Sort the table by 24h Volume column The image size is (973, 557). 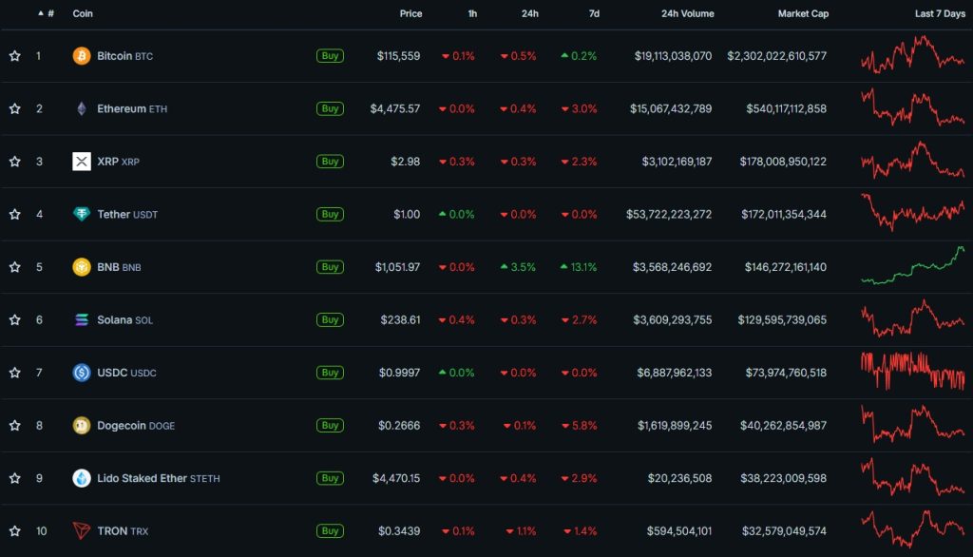coord(686,14)
